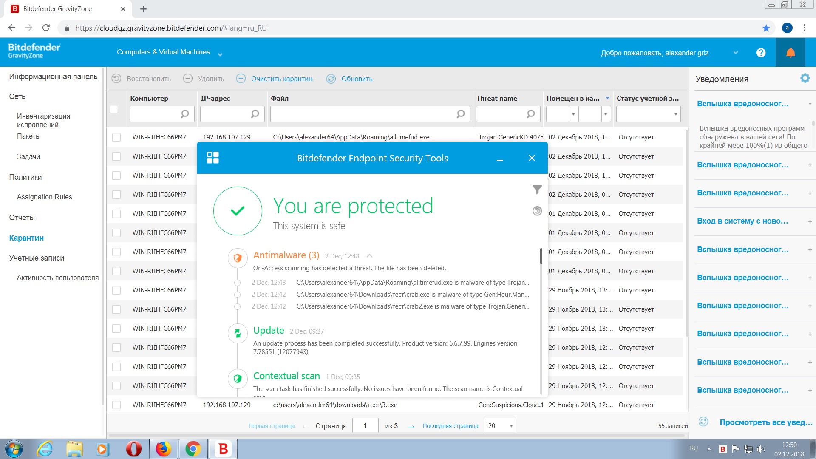Click the modules grid icon in Endpoint Security Tools

click(x=212, y=158)
